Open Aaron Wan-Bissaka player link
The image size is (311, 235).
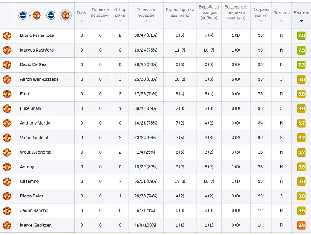[39, 79]
